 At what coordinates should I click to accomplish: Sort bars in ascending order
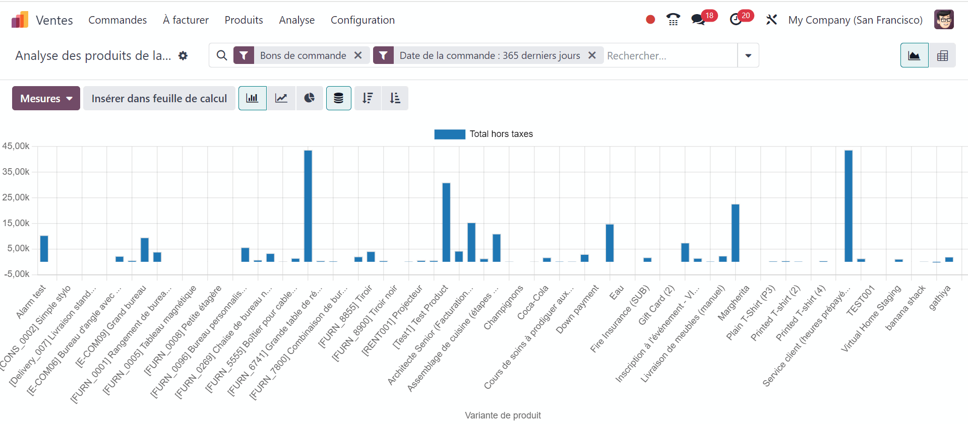coord(395,98)
